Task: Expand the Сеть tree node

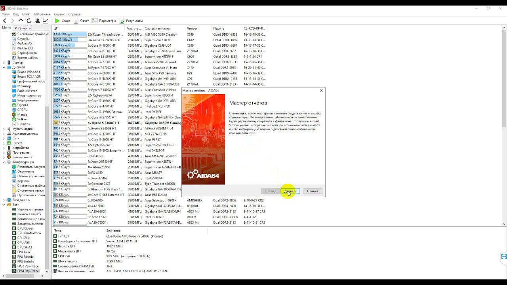Action: [4, 138]
